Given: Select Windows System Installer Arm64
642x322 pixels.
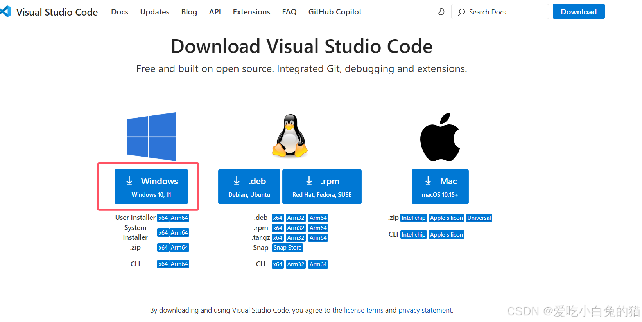Looking at the screenshot, I should [x=179, y=233].
